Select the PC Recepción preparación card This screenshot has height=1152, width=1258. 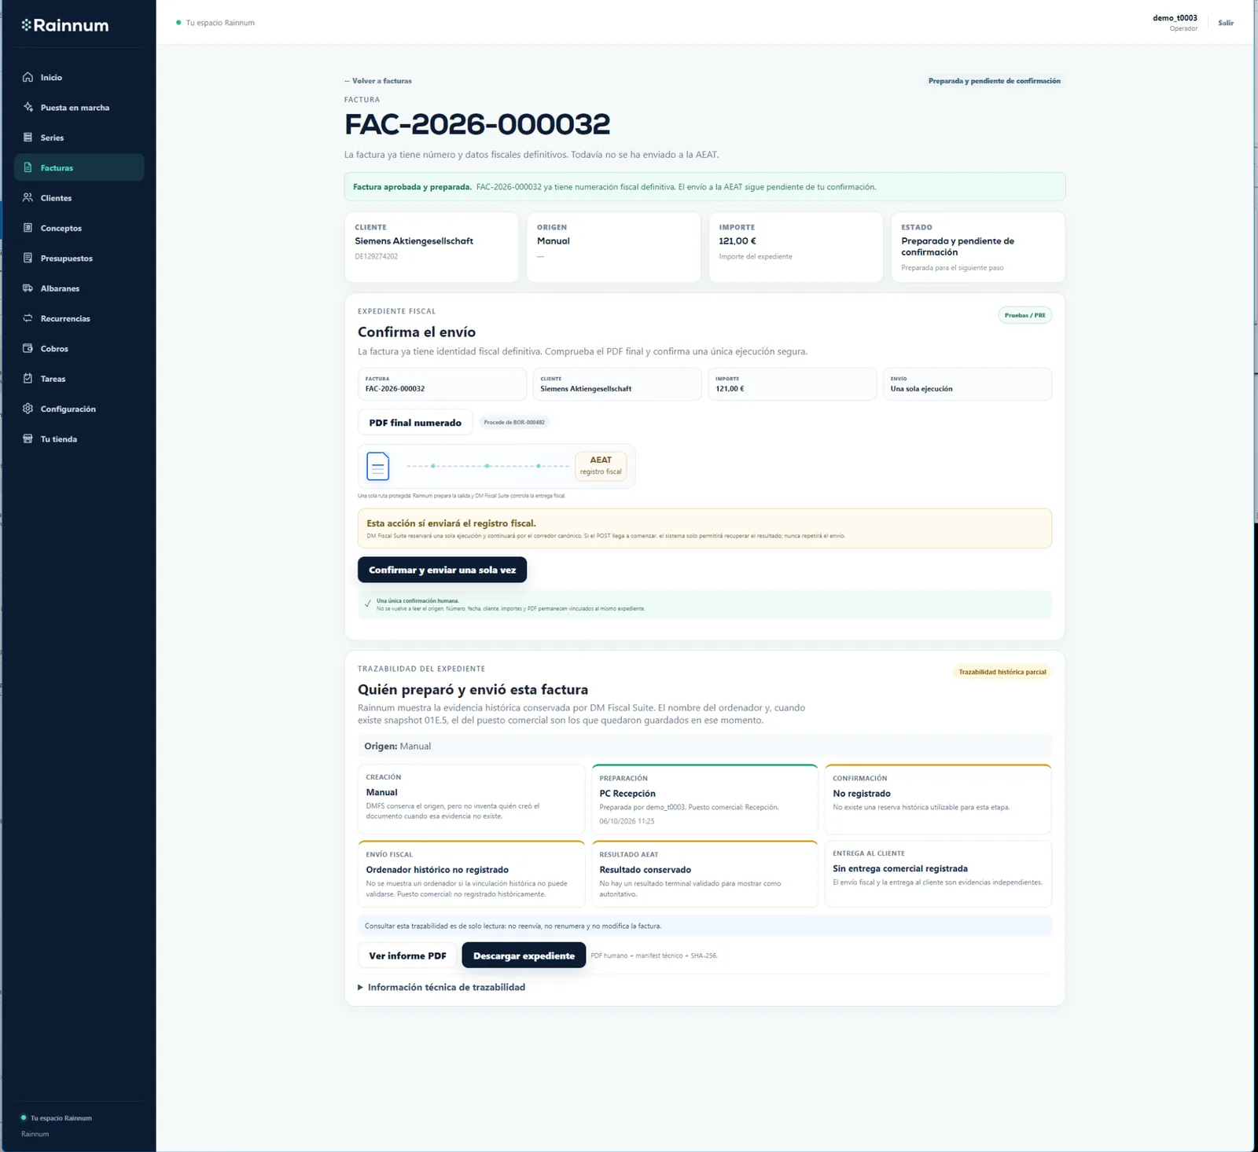704,798
